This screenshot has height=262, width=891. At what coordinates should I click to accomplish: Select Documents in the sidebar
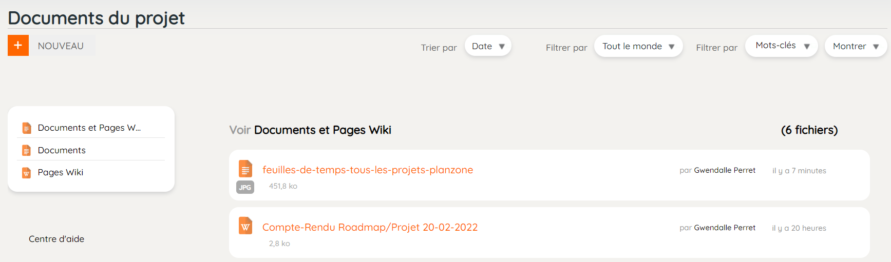[91, 150]
